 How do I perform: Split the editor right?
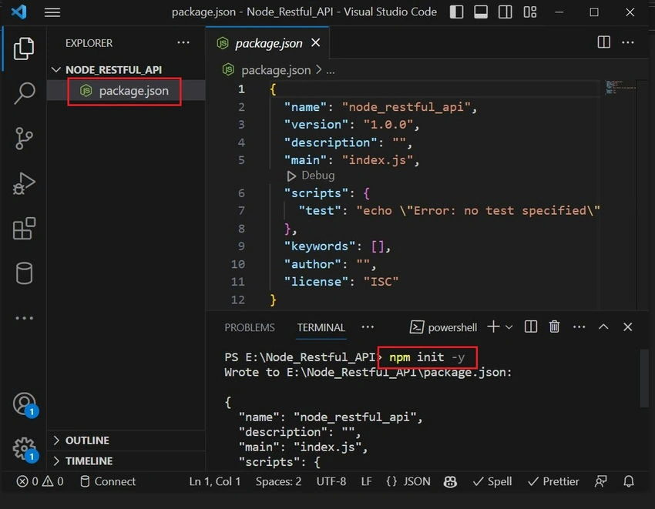coord(603,42)
